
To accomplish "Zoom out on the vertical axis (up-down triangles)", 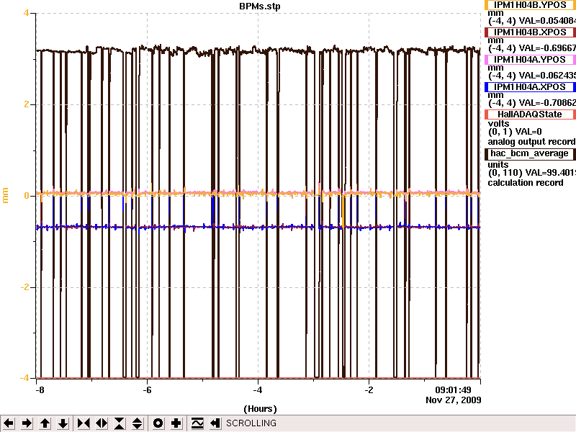I will [x=138, y=423].
